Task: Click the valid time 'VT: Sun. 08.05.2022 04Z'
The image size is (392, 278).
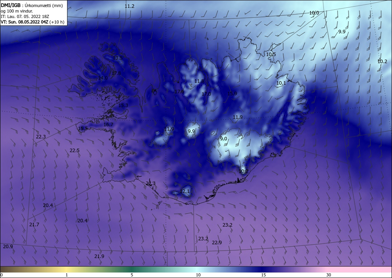Action: (x=24, y=22)
